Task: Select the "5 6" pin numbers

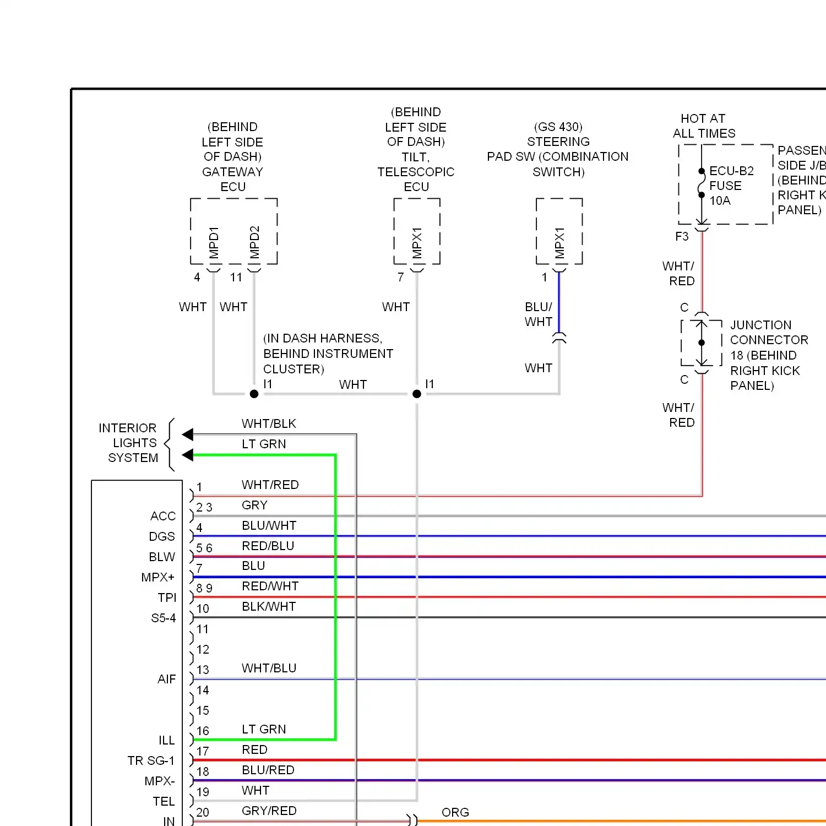Action: point(204,548)
